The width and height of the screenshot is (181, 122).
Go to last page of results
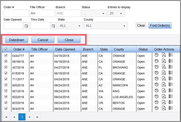(x=37, y=117)
